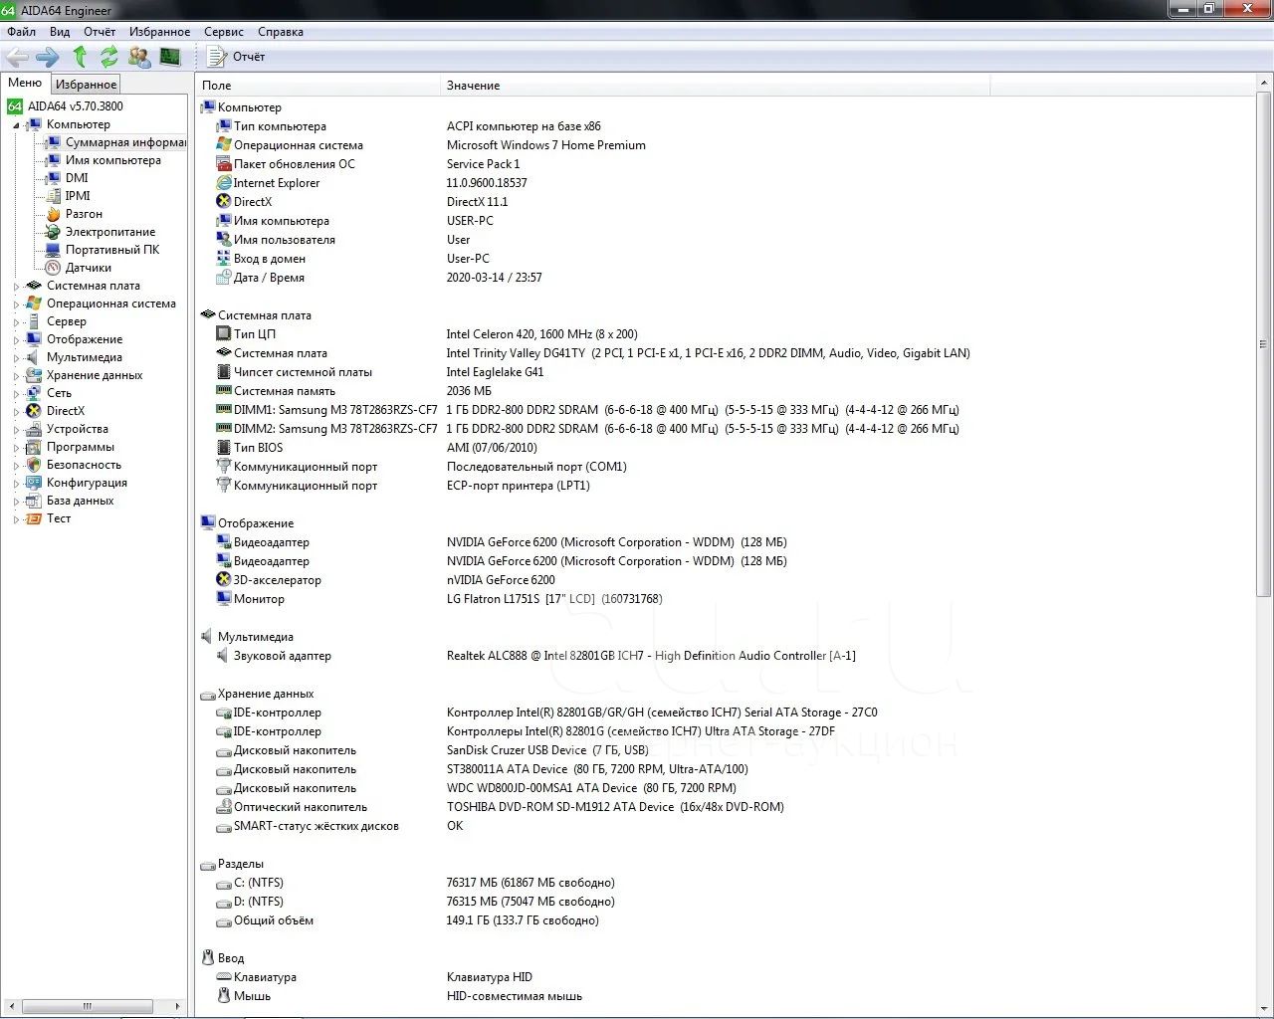The image size is (1274, 1019).
Task: Switch to the Меню tab
Action: pyautogui.click(x=25, y=84)
